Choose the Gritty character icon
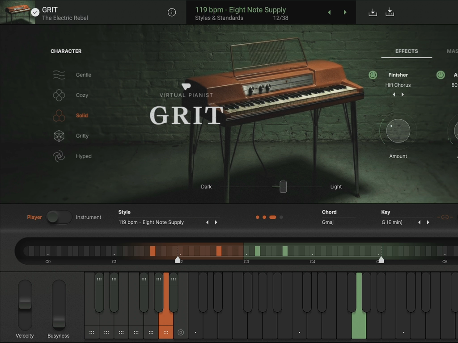Image resolution: width=458 pixels, height=343 pixels. coord(59,136)
